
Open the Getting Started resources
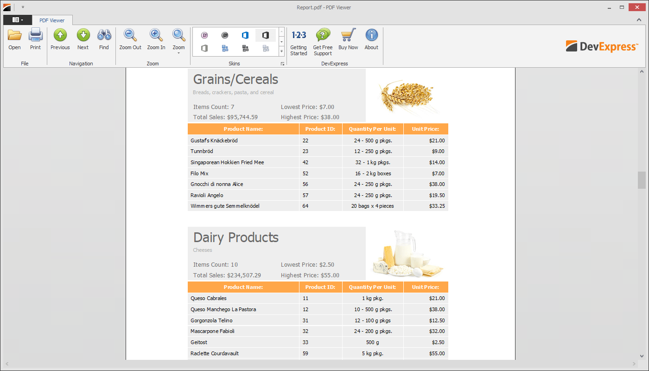(299, 39)
